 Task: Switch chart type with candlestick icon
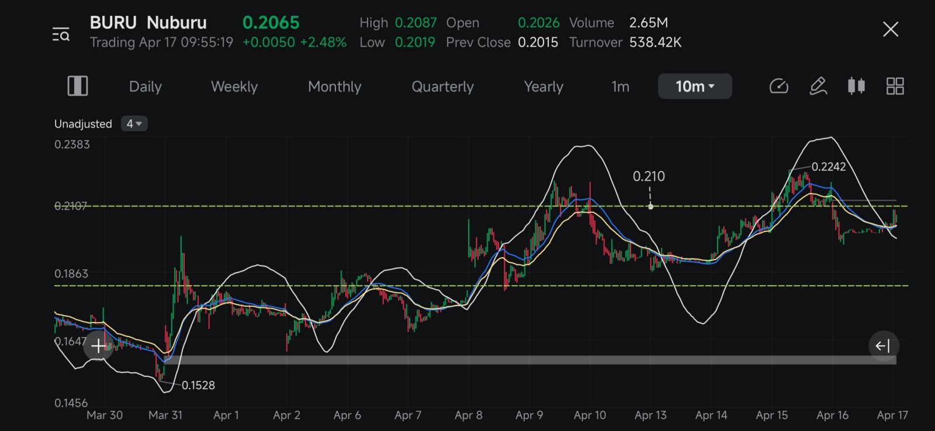point(857,86)
